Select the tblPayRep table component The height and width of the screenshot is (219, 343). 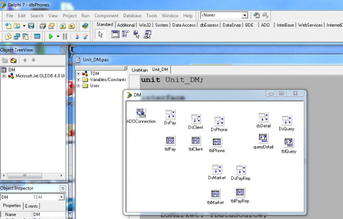pos(240,192)
